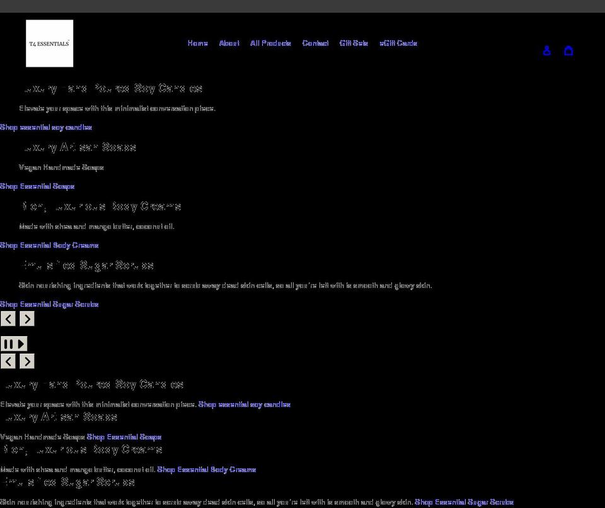The width and height of the screenshot is (605, 508).
Task: Open the About page
Action: (x=229, y=43)
